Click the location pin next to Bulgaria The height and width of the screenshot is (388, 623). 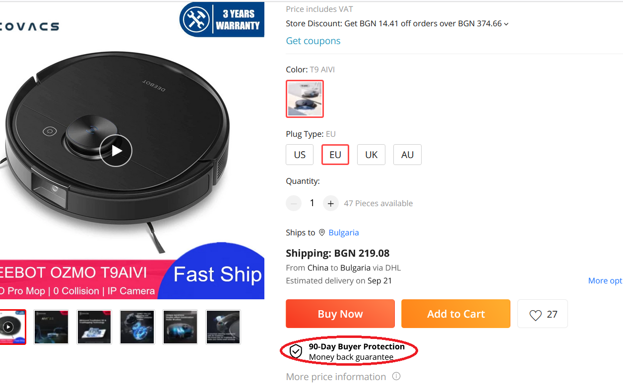pyautogui.click(x=322, y=232)
